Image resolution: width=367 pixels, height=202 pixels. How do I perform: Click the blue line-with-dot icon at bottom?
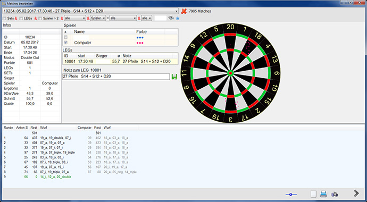[291, 194]
